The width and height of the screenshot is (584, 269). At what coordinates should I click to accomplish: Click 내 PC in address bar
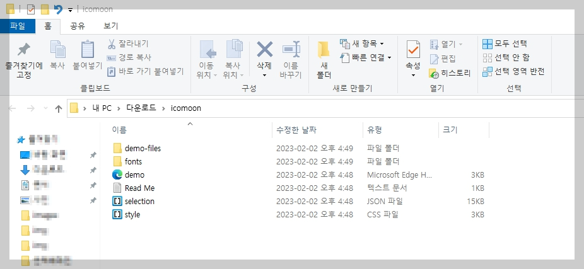point(102,108)
